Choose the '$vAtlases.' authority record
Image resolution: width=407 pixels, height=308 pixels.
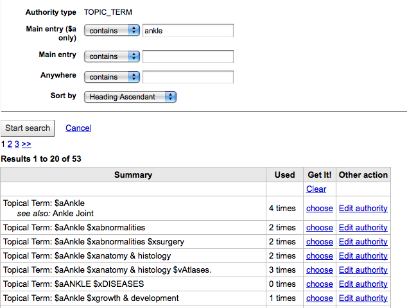[319, 270]
